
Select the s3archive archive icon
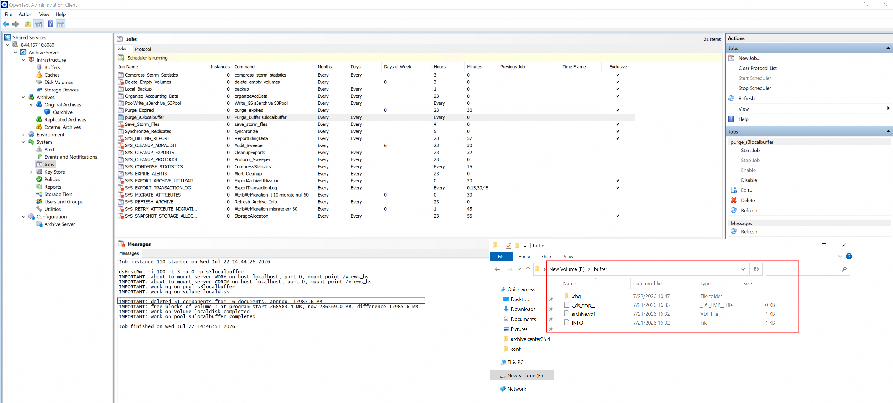point(47,112)
